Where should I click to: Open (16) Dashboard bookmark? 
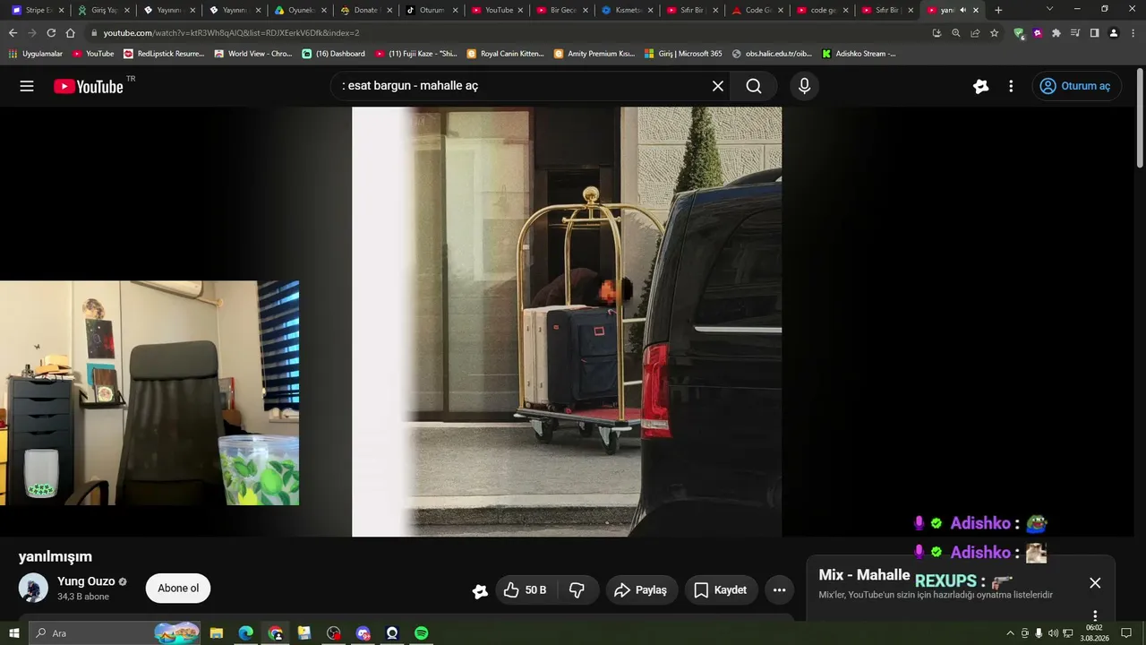[x=334, y=54]
